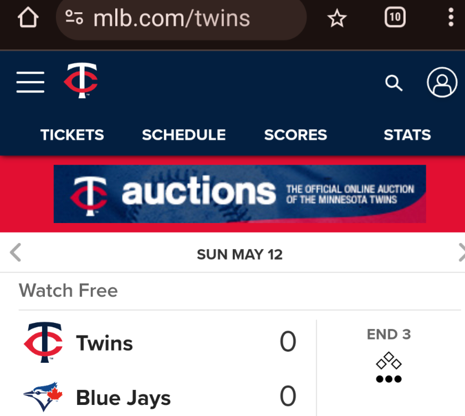Open the tab switcher showing 10 tabs
465x416 pixels.
coord(395,18)
